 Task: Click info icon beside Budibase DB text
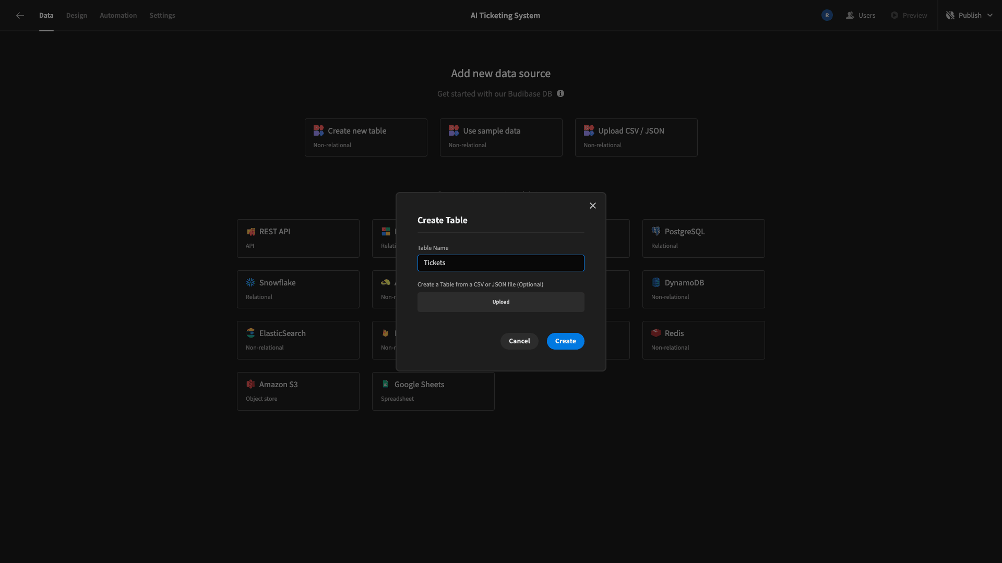tap(560, 93)
